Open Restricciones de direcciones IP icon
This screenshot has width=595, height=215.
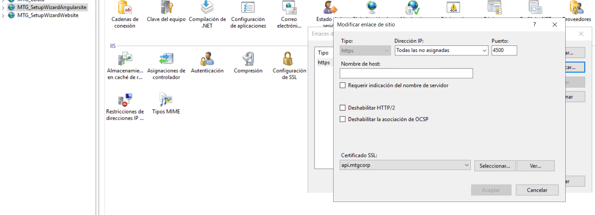(125, 100)
